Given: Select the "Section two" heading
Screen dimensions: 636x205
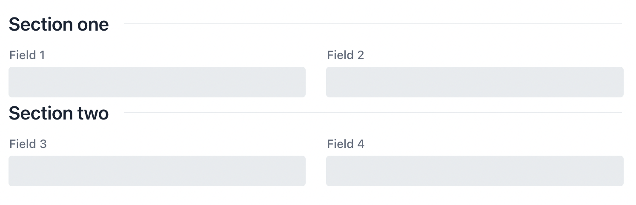Looking at the screenshot, I should (x=59, y=113).
